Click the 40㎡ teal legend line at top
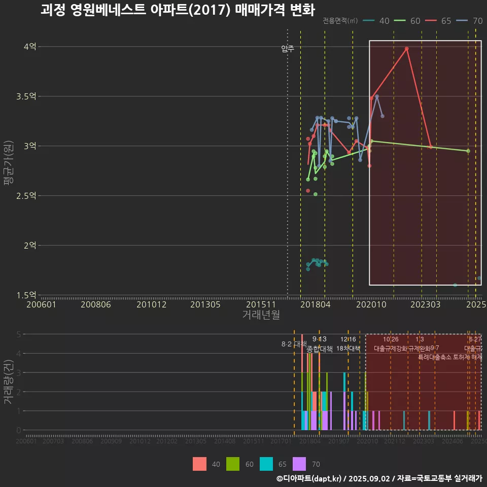 [369, 20]
